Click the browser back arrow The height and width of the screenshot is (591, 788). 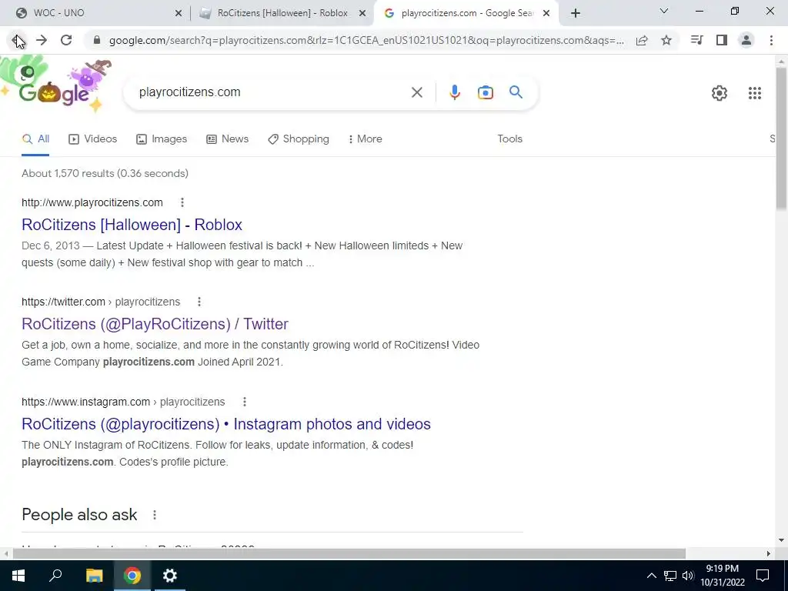click(17, 40)
